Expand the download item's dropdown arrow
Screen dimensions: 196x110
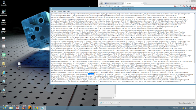click(x=119, y=103)
